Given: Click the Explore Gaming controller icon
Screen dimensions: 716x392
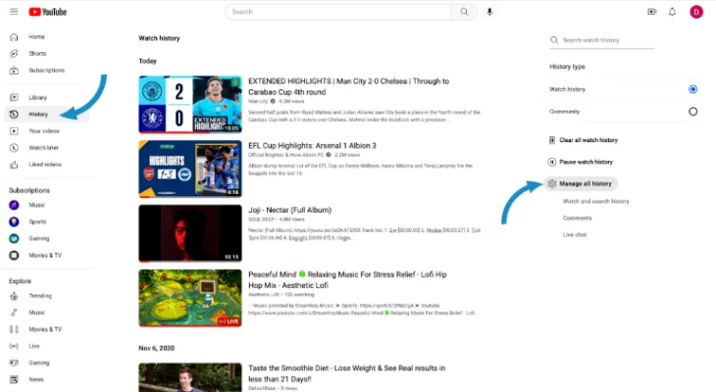Looking at the screenshot, I should [14, 363].
